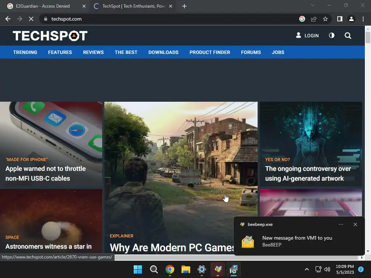Screen dimensions: 371x278
Task: Open a new tab with plus button
Action: (x=184, y=6)
